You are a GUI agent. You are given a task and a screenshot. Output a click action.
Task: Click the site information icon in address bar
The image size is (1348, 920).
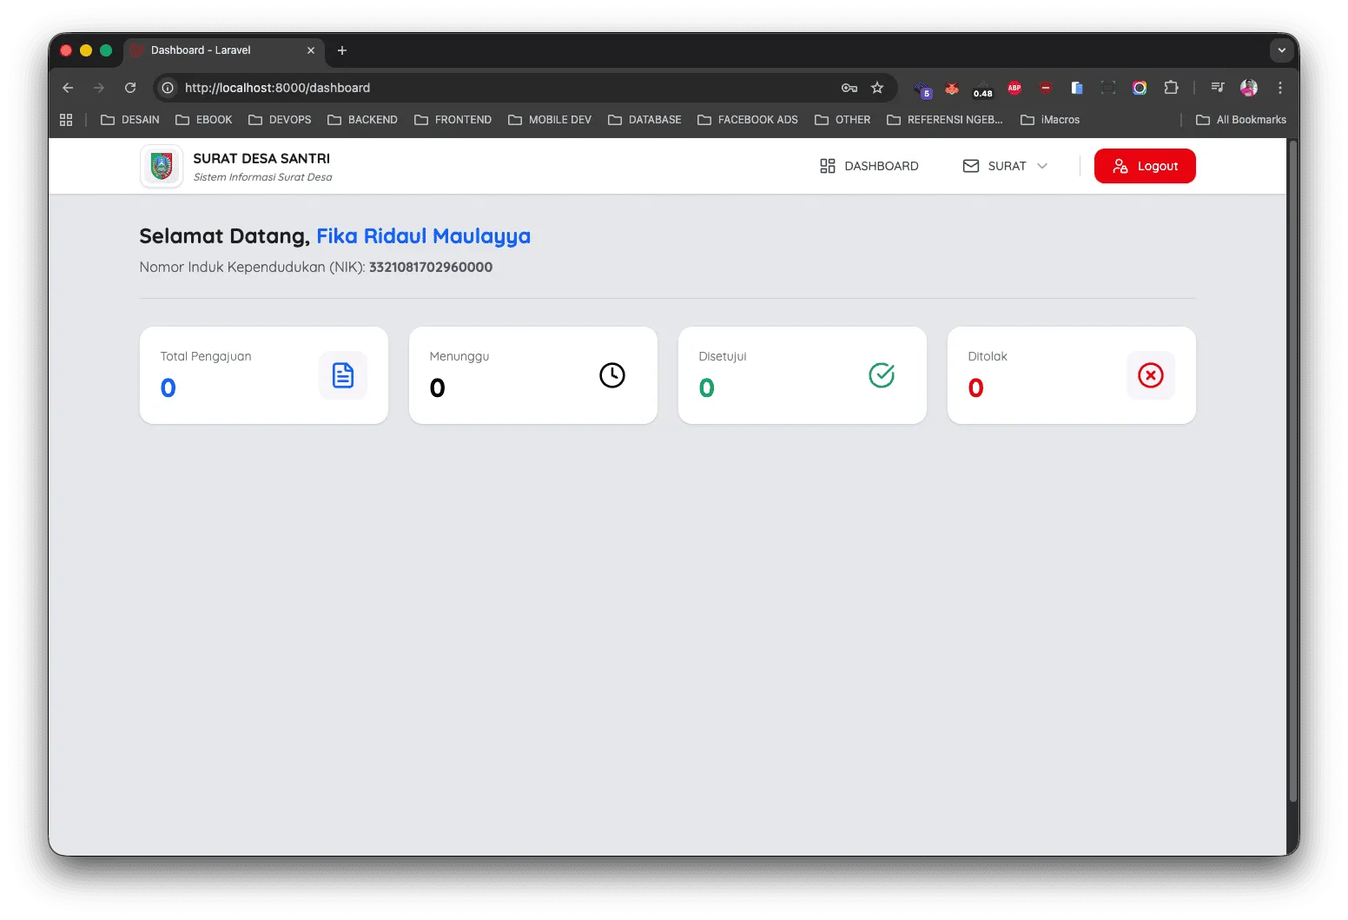(x=168, y=88)
